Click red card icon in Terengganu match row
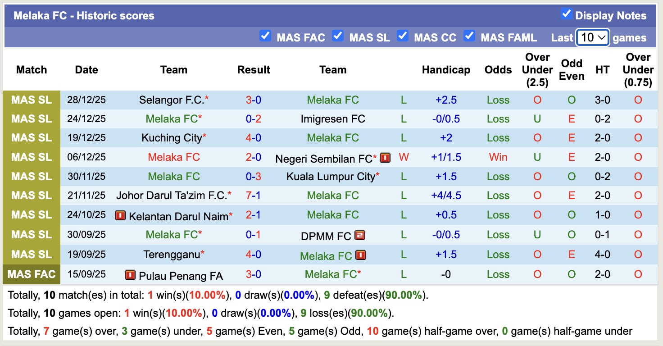 [360, 255]
